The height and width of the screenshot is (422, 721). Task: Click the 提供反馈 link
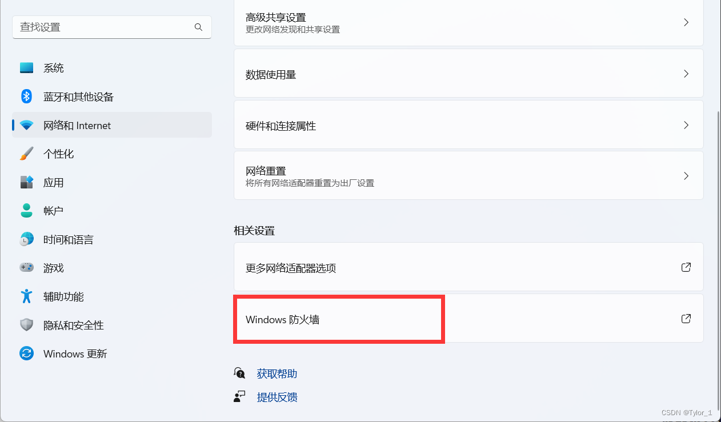click(x=277, y=397)
